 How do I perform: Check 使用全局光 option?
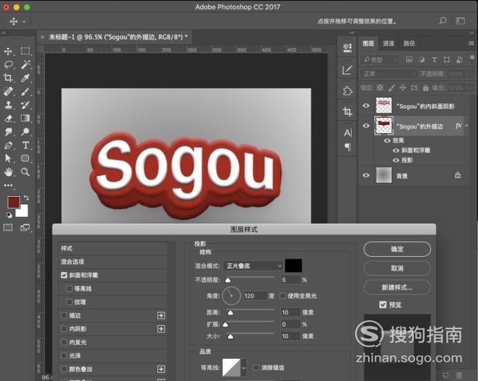[x=283, y=295]
